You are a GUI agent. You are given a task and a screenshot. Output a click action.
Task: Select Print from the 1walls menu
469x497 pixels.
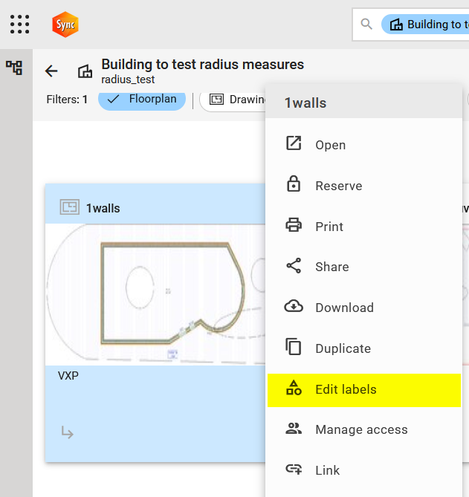click(x=329, y=227)
